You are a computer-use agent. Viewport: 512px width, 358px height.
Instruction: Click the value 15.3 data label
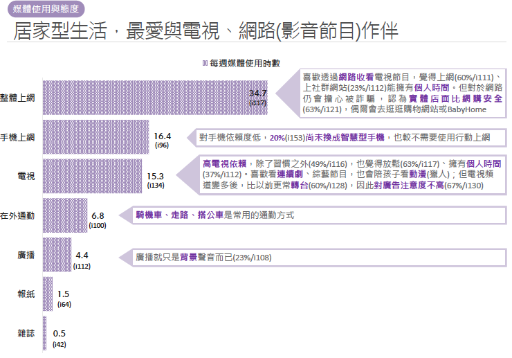coord(155,176)
